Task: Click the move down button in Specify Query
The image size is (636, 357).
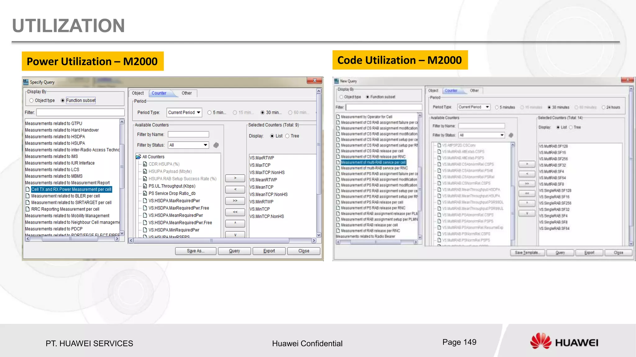Action: (235, 235)
